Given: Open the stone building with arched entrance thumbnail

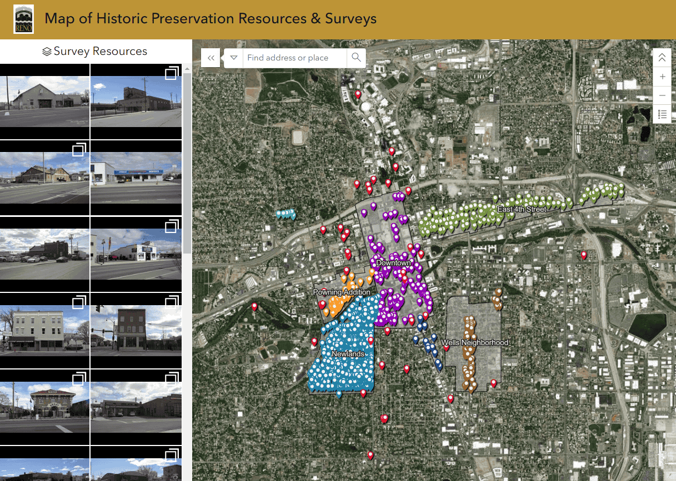Looking at the screenshot, I should [44, 407].
